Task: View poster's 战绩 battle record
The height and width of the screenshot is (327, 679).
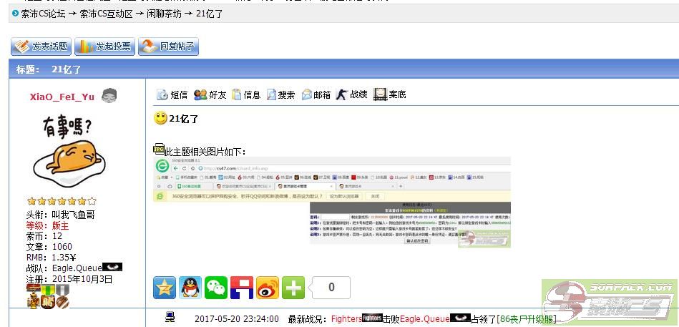Action: point(351,94)
